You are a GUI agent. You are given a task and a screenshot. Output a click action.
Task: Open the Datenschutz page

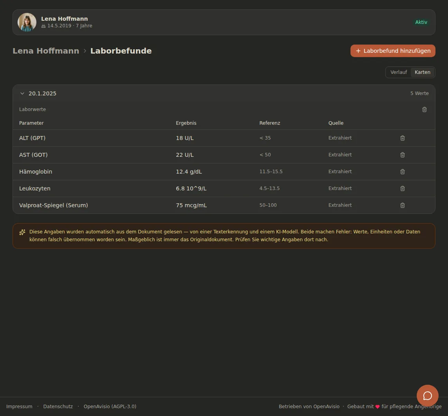(x=58, y=406)
